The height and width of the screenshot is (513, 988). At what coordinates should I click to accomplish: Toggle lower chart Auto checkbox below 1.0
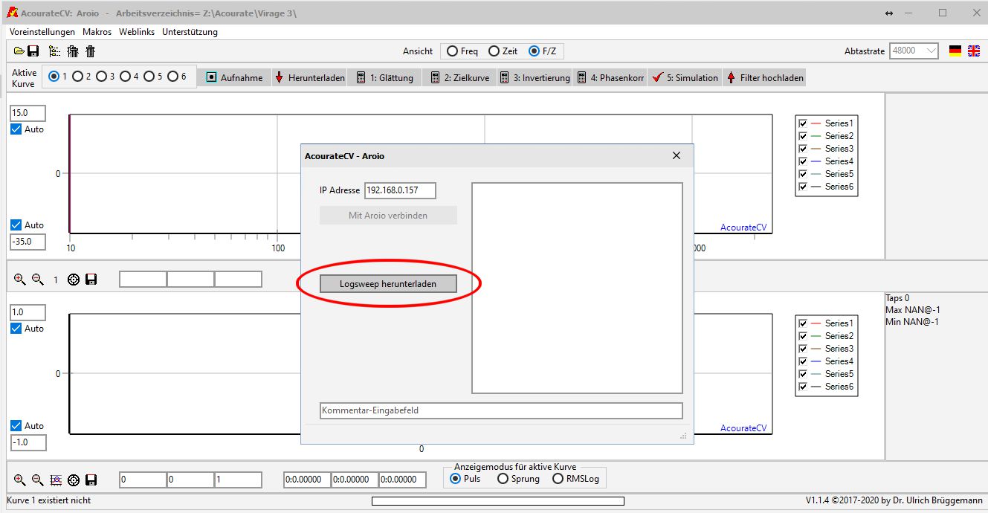(16, 329)
